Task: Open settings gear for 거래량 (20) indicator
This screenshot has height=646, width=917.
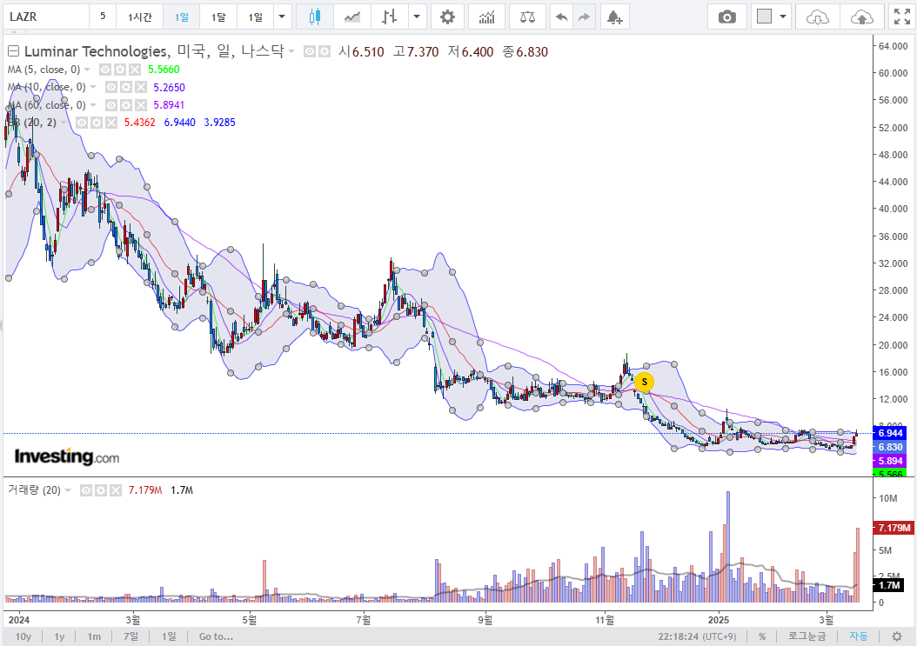Action: (101, 489)
